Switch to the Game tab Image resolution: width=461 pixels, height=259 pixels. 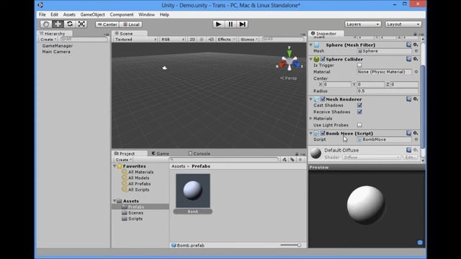point(161,153)
